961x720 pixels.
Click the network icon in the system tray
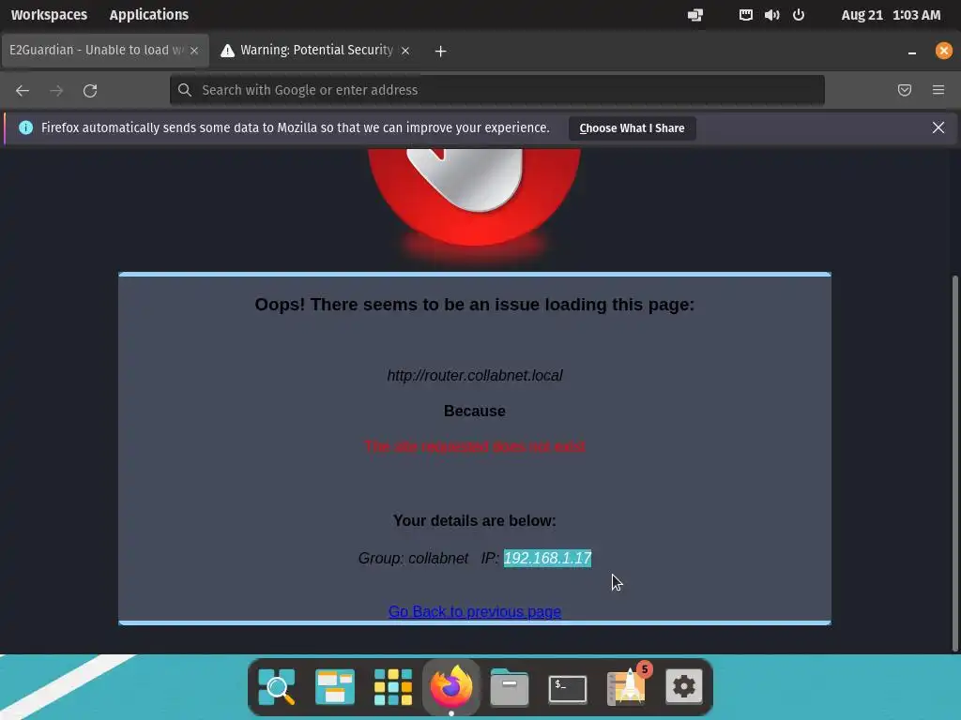click(745, 15)
